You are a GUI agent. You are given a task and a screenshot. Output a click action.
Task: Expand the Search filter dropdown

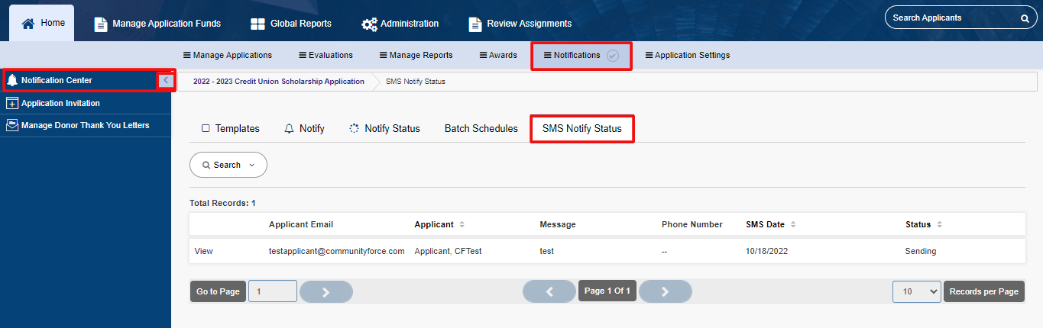pyautogui.click(x=228, y=165)
